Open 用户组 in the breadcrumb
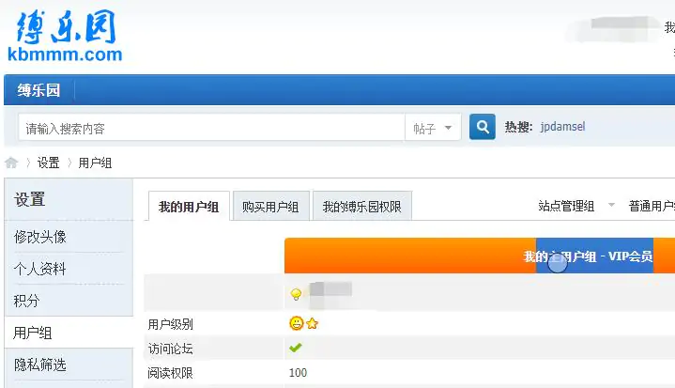The image size is (675, 388). (x=95, y=163)
